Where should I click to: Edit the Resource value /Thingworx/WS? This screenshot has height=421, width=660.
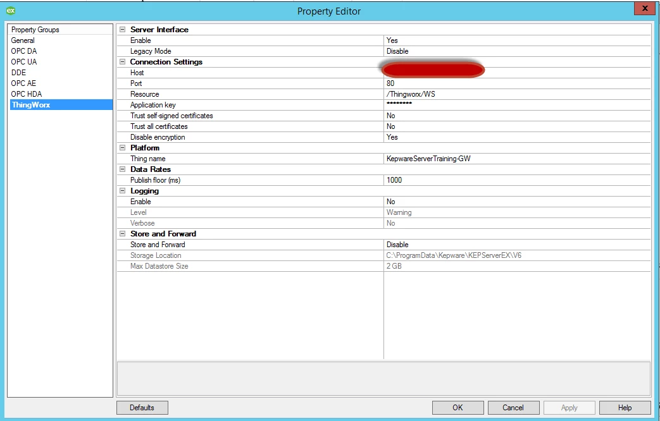518,94
